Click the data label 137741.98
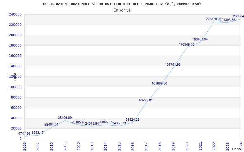 click(173, 64)
